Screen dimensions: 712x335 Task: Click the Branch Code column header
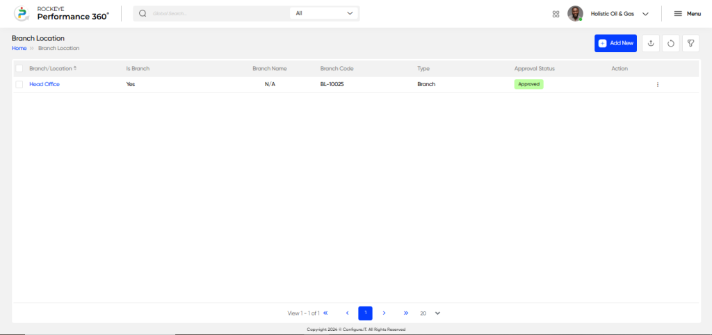[x=337, y=69]
